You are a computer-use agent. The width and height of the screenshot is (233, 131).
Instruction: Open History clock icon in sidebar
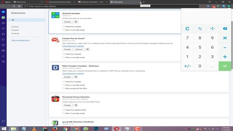click(3, 45)
